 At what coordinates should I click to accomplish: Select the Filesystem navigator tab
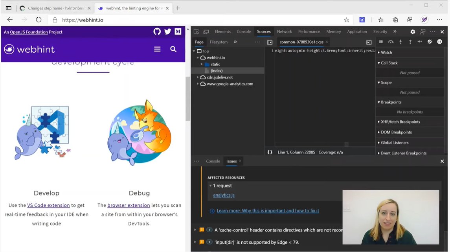coord(219,42)
